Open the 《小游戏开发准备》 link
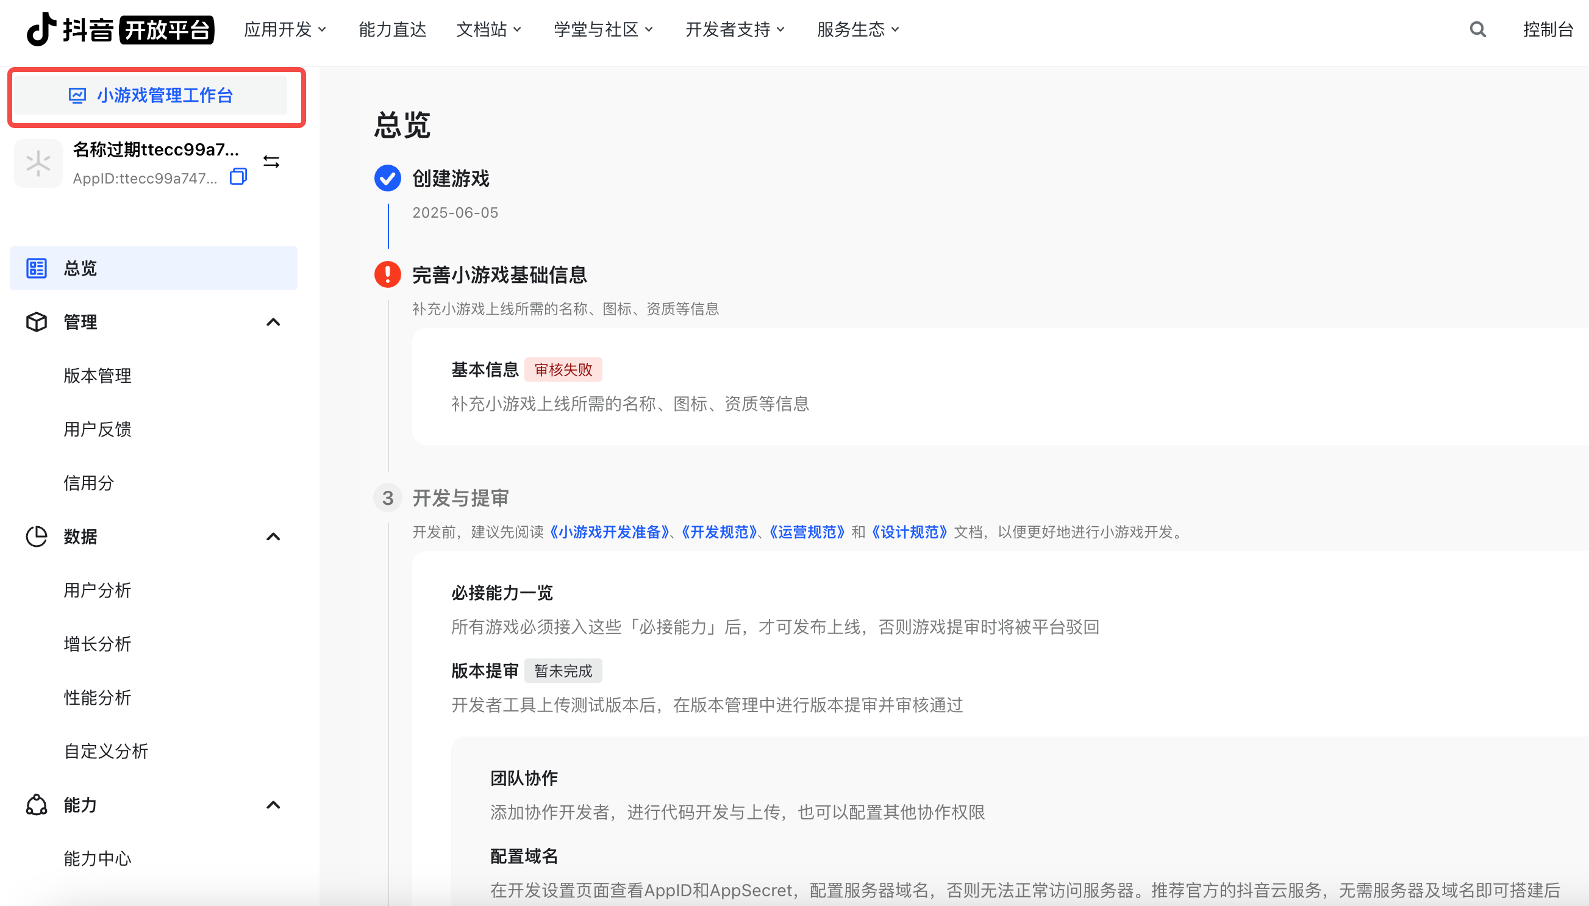The width and height of the screenshot is (1589, 906). 610,532
